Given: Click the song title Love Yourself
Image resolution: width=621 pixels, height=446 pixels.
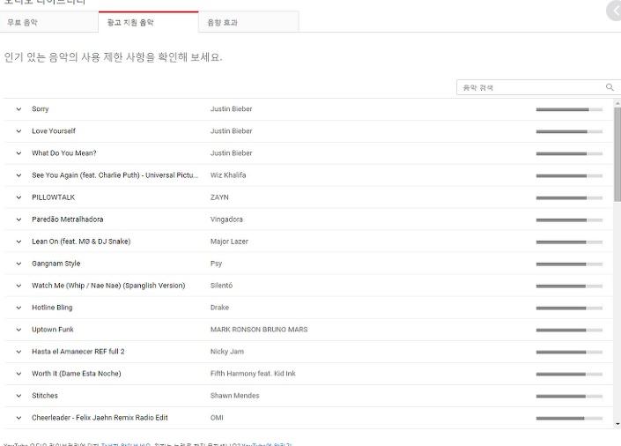Looking at the screenshot, I should (x=54, y=131).
